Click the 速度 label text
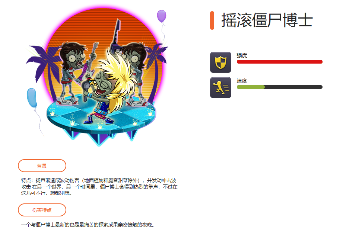 (242, 81)
